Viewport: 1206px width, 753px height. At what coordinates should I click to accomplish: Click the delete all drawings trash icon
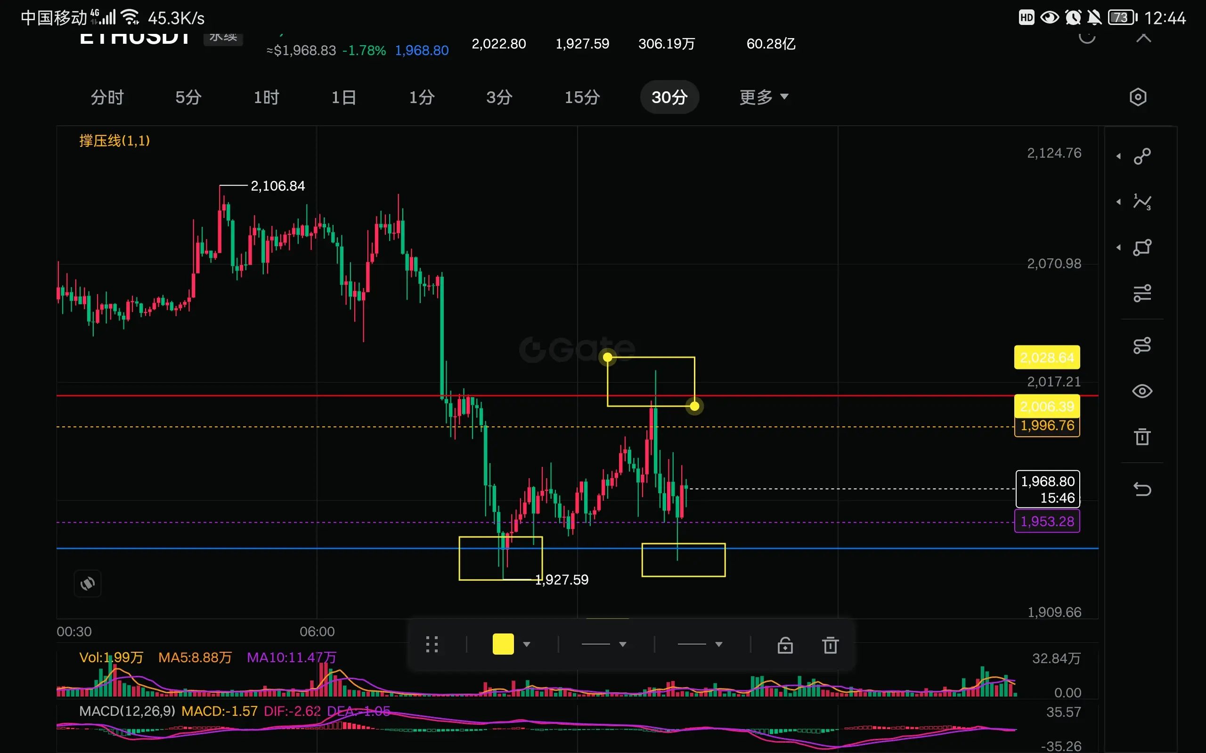(1142, 437)
